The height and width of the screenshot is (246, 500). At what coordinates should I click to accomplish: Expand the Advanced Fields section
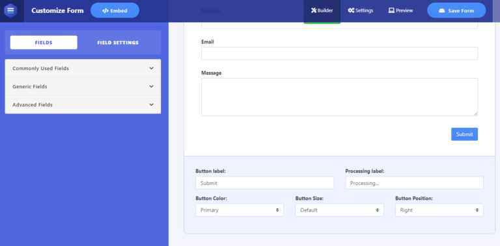coord(83,105)
